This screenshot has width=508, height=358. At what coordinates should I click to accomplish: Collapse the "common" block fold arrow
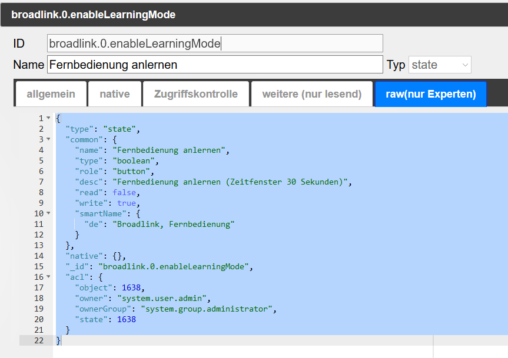coord(48,139)
